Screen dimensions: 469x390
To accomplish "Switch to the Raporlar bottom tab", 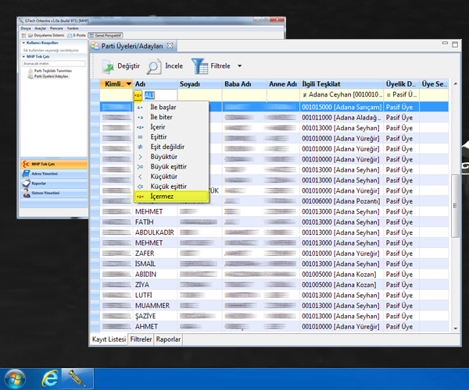I will (168, 339).
